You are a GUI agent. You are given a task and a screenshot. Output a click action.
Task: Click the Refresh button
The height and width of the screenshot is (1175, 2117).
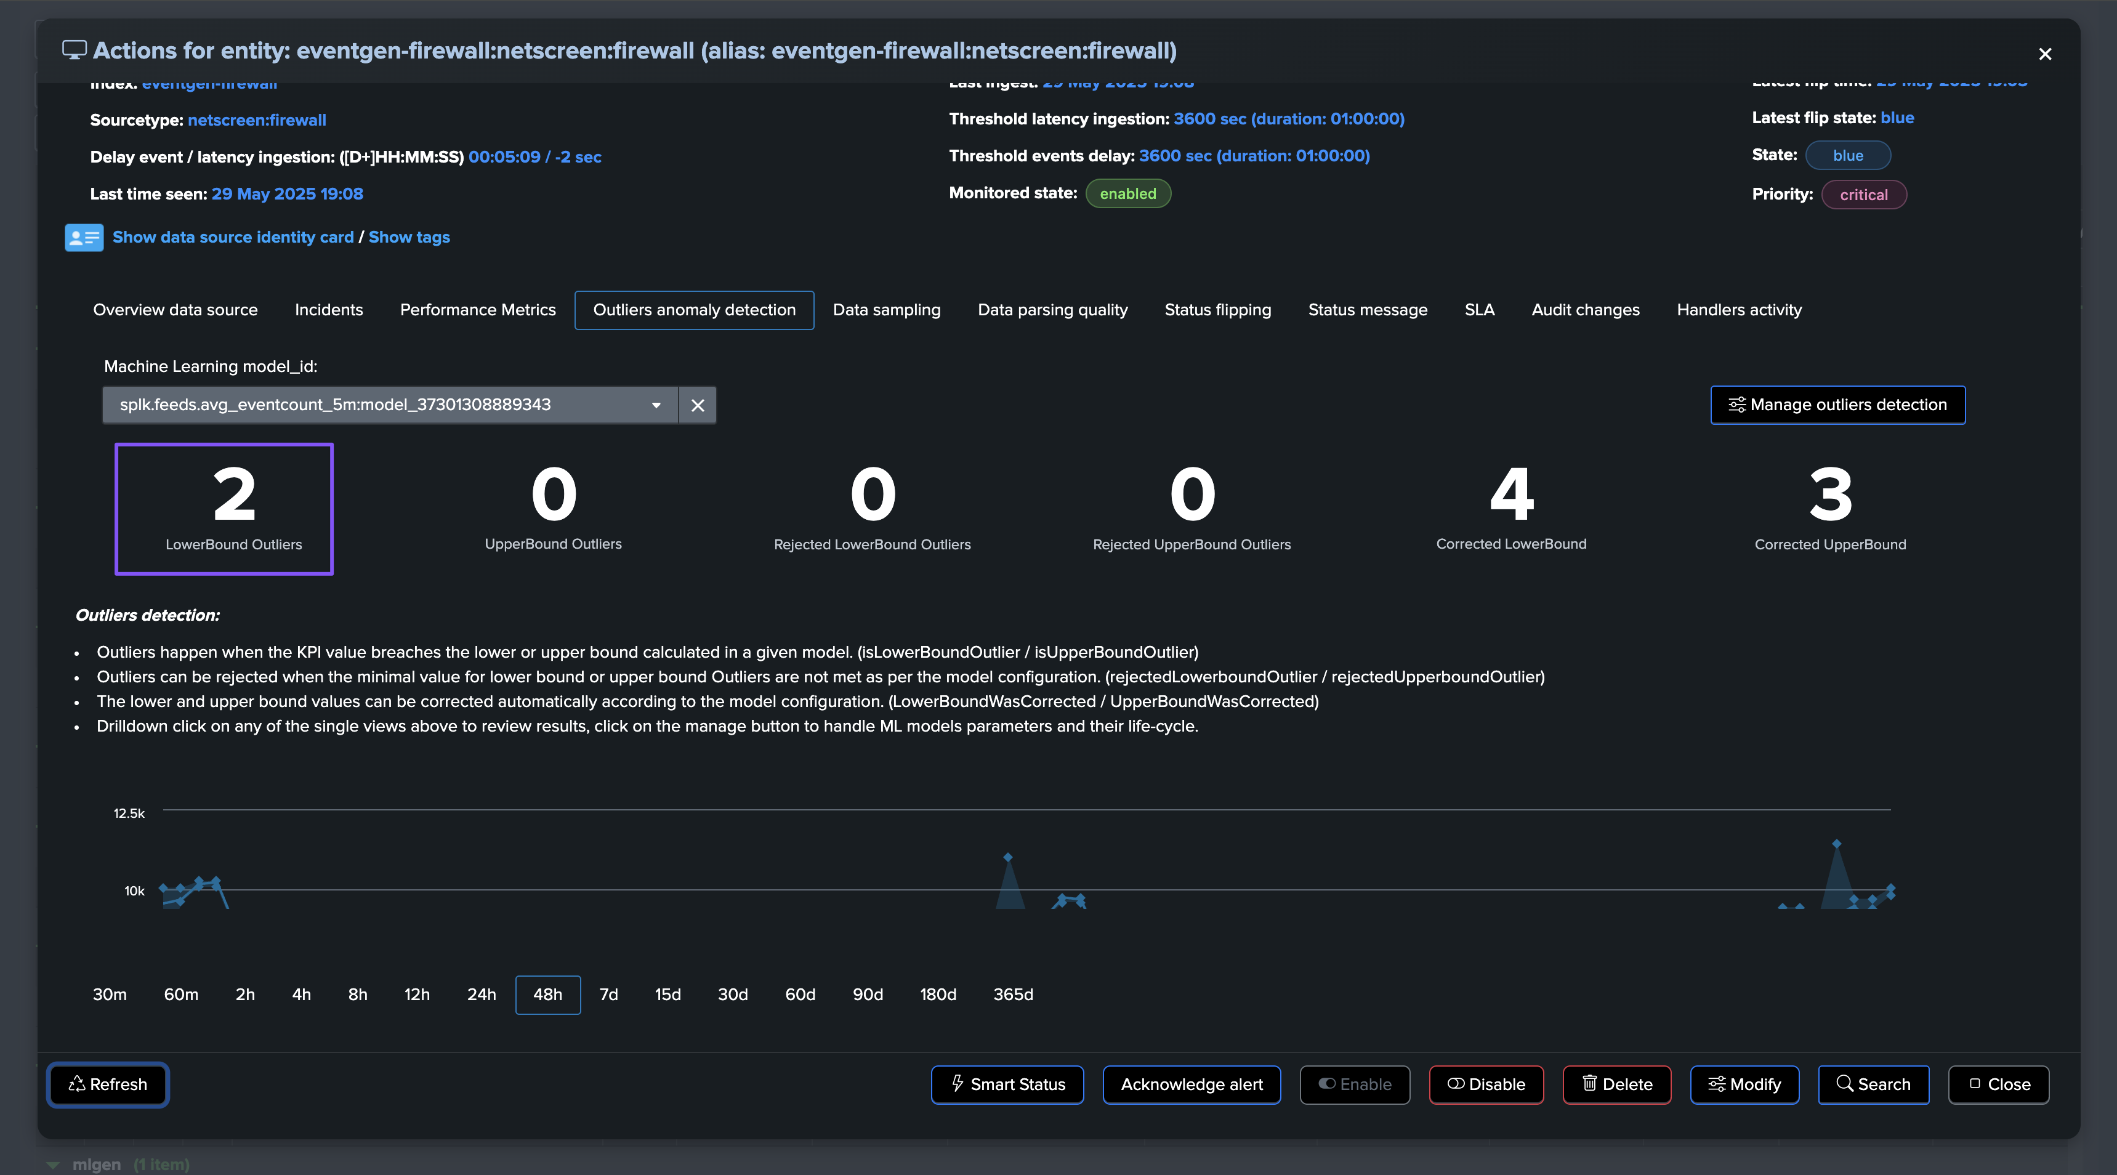[108, 1084]
